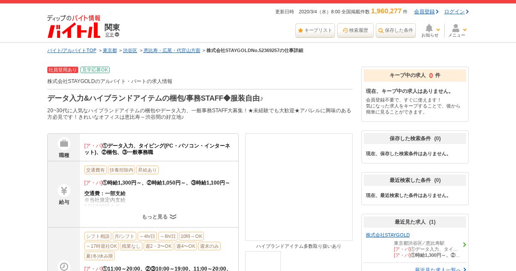Open 保存した条件 saved conditions
The image size is (516, 271).
point(396,31)
